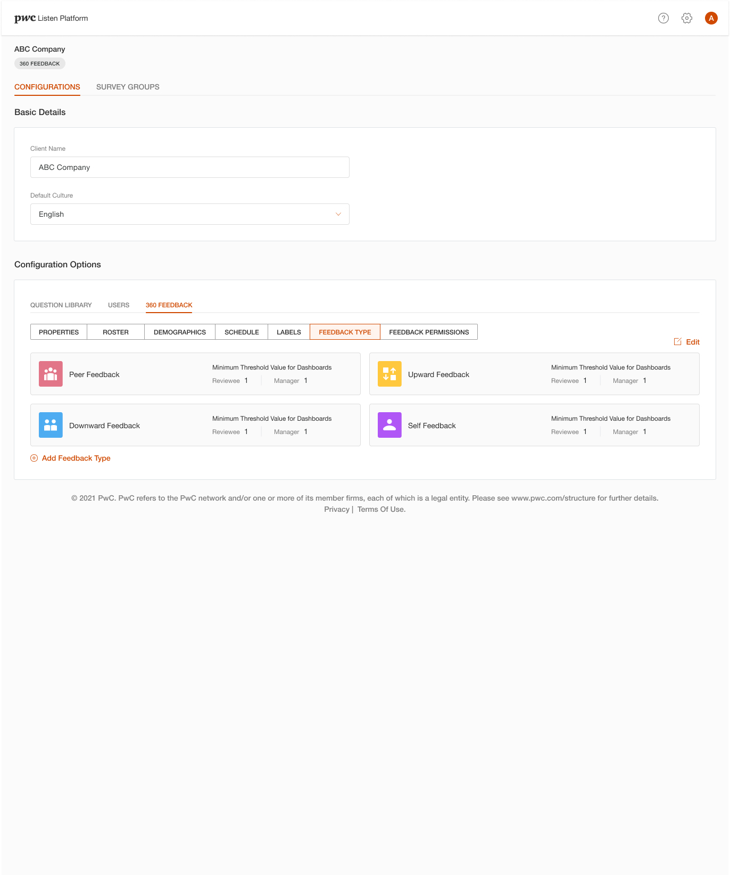Click the plus icon for Add Feedback Type
Viewport: 730px width, 875px height.
tap(34, 458)
